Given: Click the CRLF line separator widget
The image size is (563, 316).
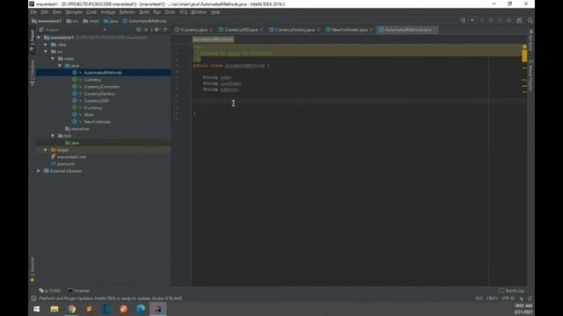Looking at the screenshot, I should (x=492, y=298).
